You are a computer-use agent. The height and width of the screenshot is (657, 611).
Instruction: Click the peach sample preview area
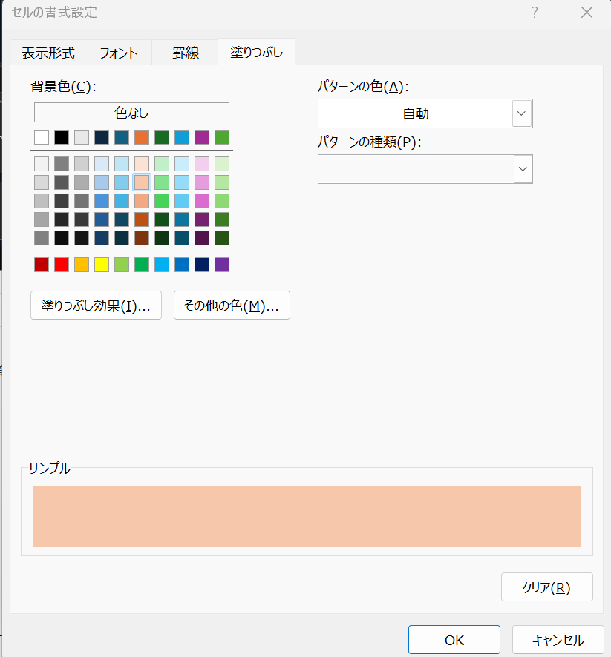pyautogui.click(x=307, y=516)
